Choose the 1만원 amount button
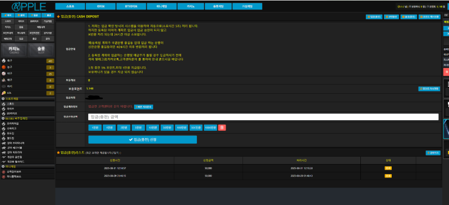449x205 pixels. (x=109, y=127)
